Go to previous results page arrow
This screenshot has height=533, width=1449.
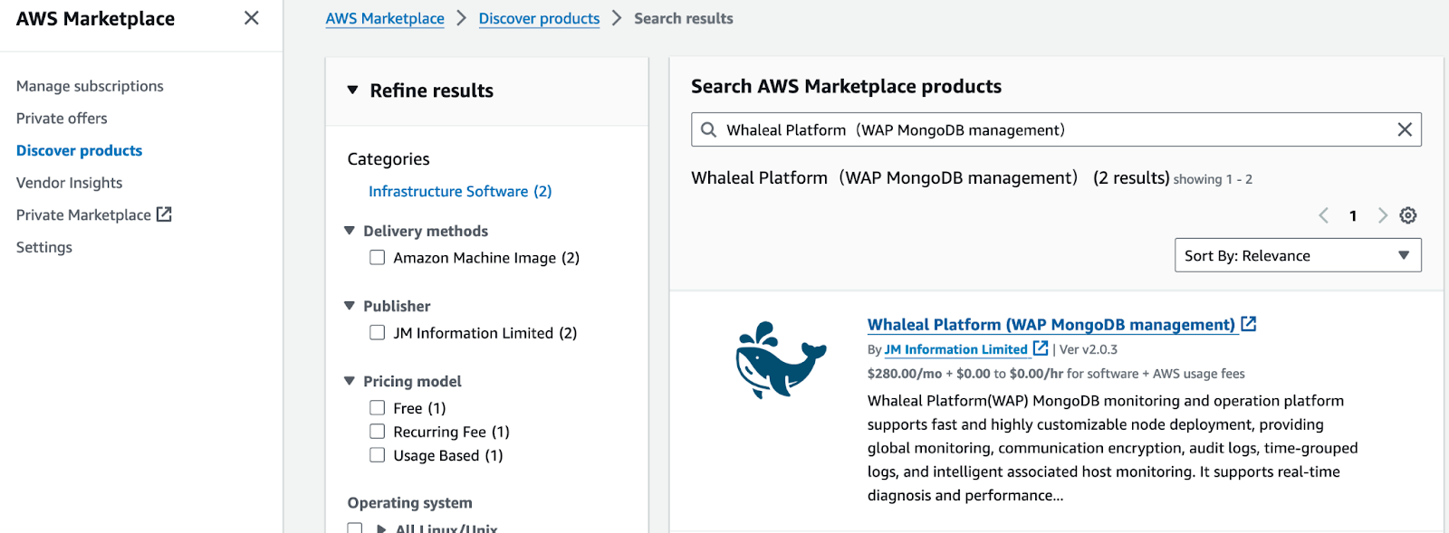(1323, 215)
